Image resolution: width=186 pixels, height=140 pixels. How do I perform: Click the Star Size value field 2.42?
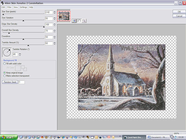(49, 12)
